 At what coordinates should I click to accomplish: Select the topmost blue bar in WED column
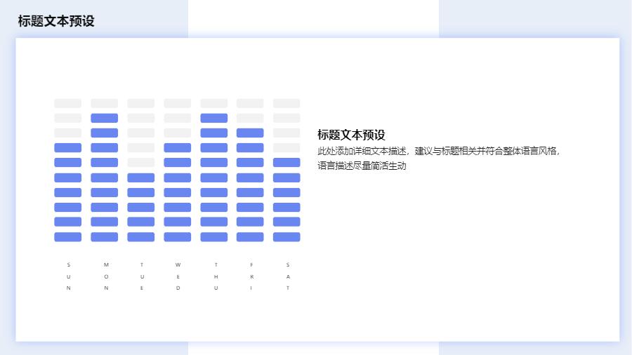(x=178, y=148)
